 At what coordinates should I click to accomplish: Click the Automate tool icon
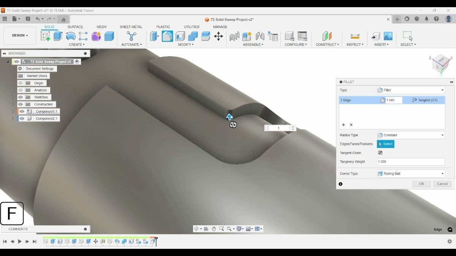coord(131,36)
